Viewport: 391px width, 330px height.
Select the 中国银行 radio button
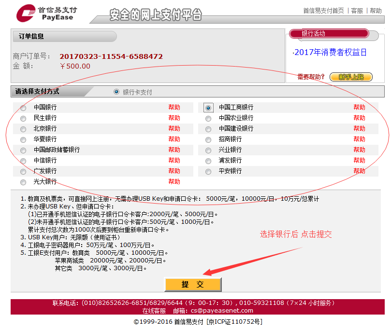[23, 108]
